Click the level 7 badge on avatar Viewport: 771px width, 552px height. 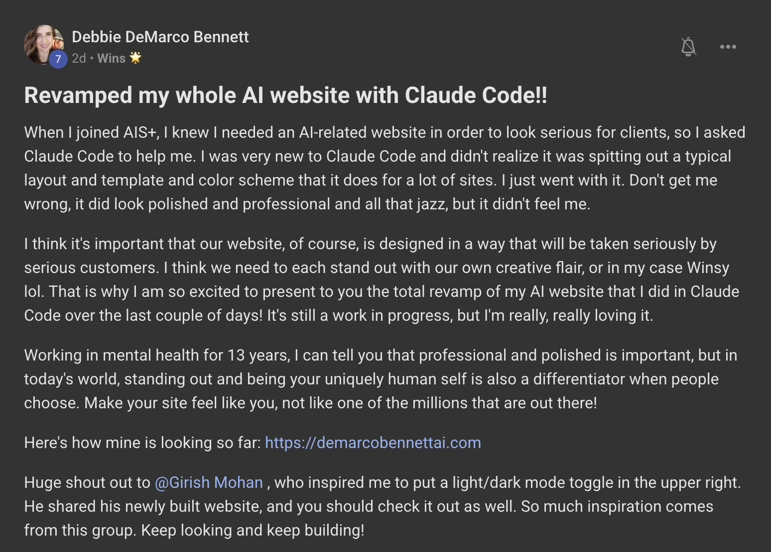click(58, 59)
